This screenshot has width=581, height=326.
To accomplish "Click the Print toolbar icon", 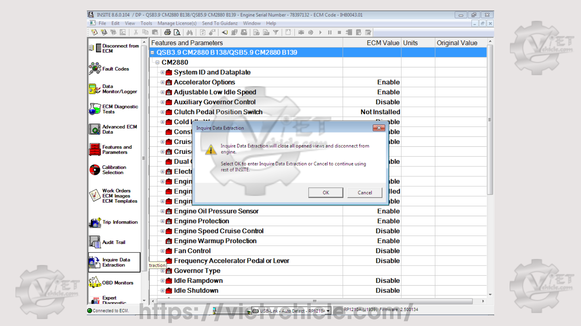I will click(x=167, y=32).
